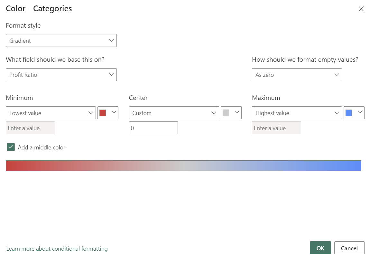Uncheck the Add a middle color checkbox
This screenshot has height=259, width=370.
11,147
